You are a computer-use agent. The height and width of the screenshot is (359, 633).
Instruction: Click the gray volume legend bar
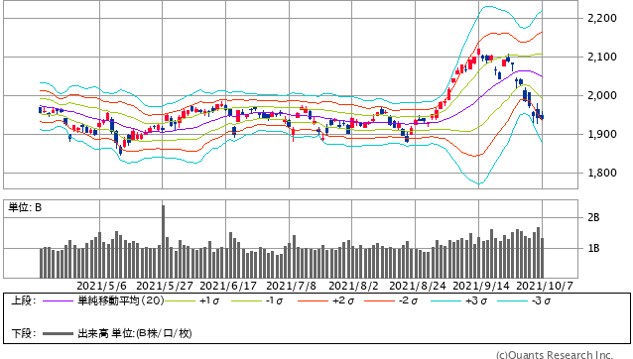pyautogui.click(x=59, y=333)
